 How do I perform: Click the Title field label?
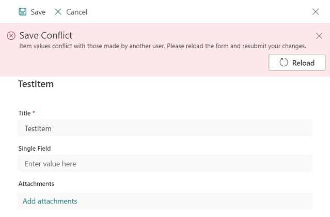(x=24, y=113)
